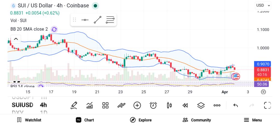
Task: Select the trend line drawing tool
Action: [x=97, y=20]
